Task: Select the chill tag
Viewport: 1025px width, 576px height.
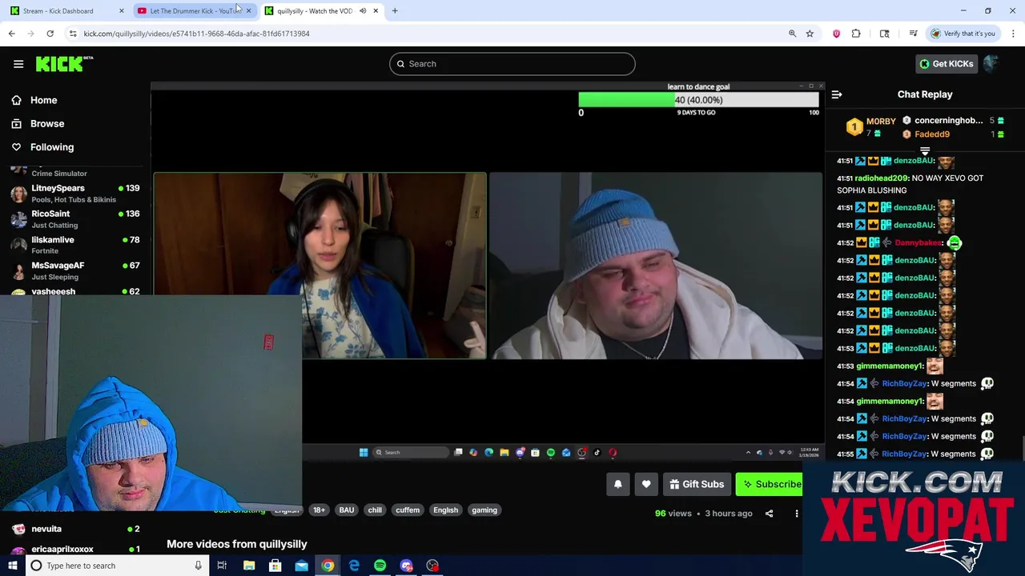Action: (x=375, y=510)
